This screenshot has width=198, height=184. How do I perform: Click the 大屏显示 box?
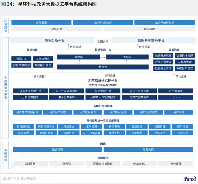[x=41, y=23]
